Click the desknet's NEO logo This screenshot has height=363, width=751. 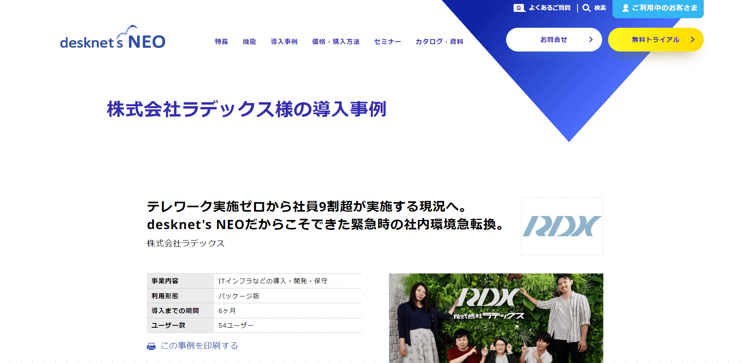pyautogui.click(x=113, y=38)
